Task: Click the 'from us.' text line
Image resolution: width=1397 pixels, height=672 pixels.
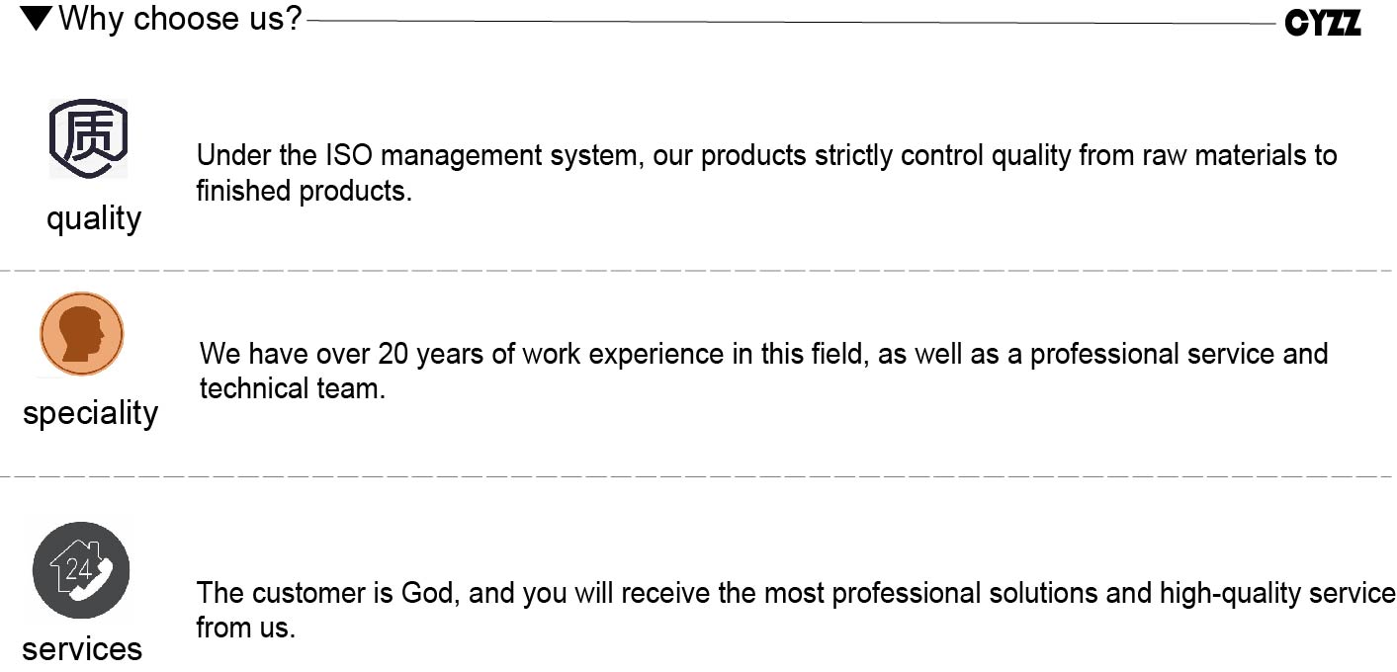Action: pos(245,628)
